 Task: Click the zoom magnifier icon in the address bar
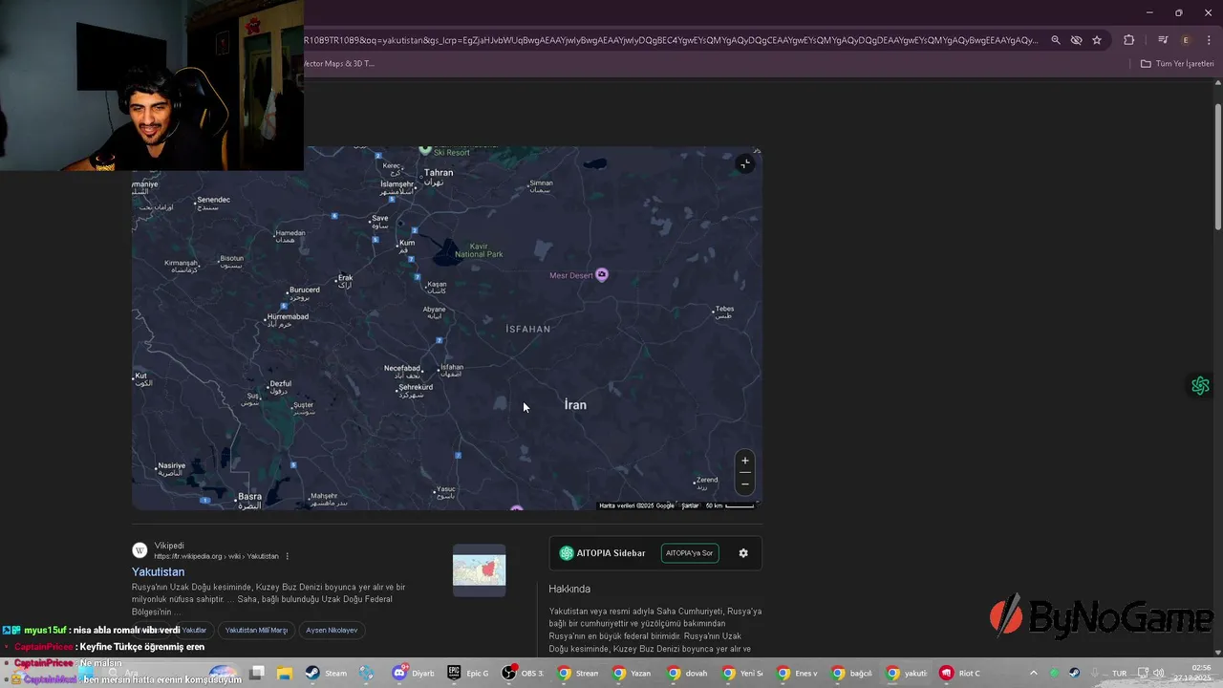[1055, 40]
